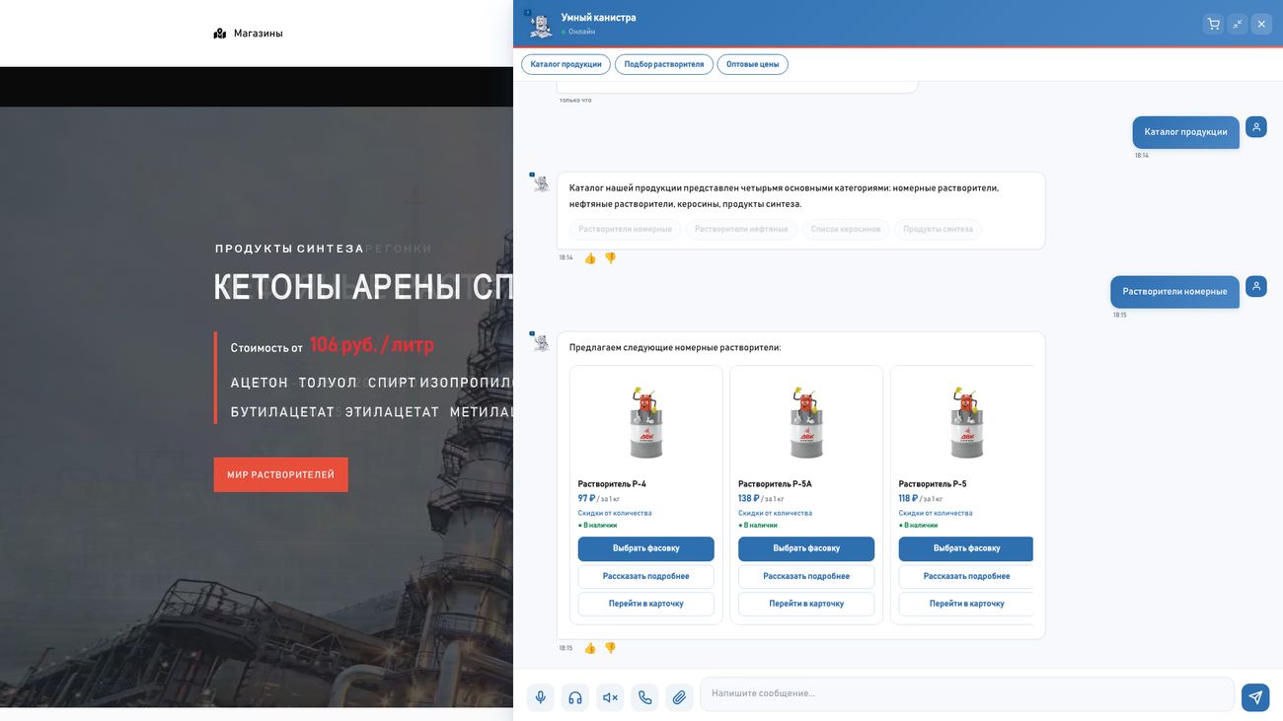
Task: Click Скидки от количества under Растворитель Р-5А
Action: [x=775, y=513]
